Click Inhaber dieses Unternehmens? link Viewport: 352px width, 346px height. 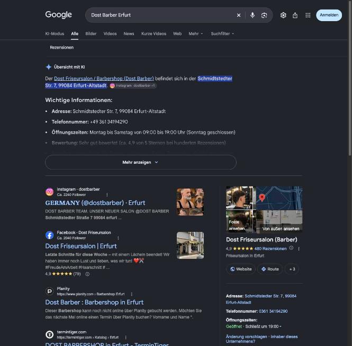262,339
